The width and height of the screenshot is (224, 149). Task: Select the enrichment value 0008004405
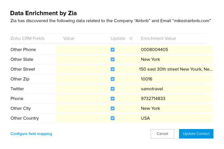tap(154, 50)
